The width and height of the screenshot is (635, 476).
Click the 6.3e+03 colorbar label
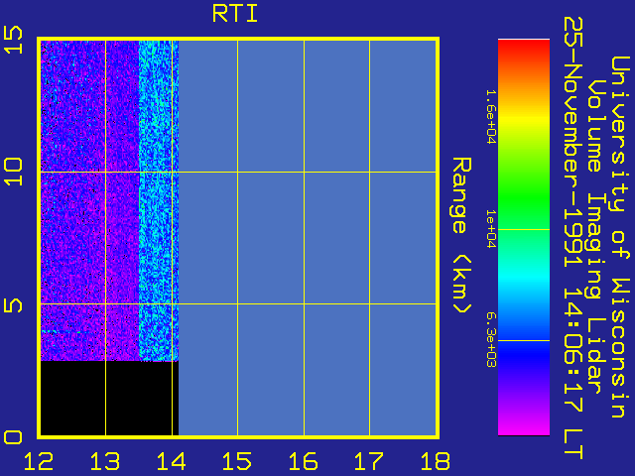(491, 340)
